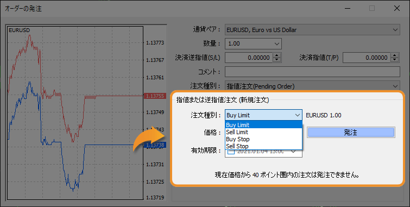The height and width of the screenshot is (207, 410).
Task: Increase the T/P value with up arrow
Action: pyautogui.click(x=395, y=55)
